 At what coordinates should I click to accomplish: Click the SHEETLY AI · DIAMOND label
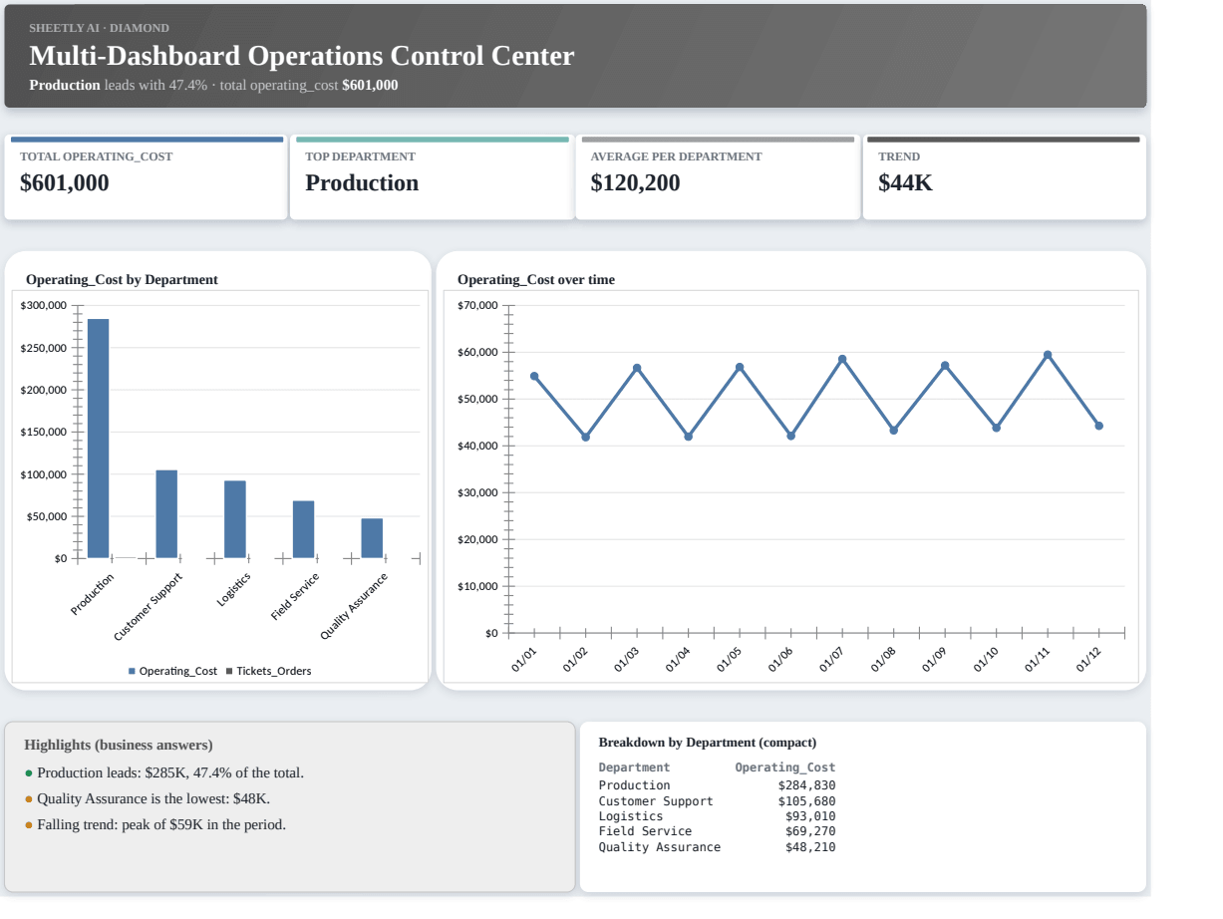99,28
